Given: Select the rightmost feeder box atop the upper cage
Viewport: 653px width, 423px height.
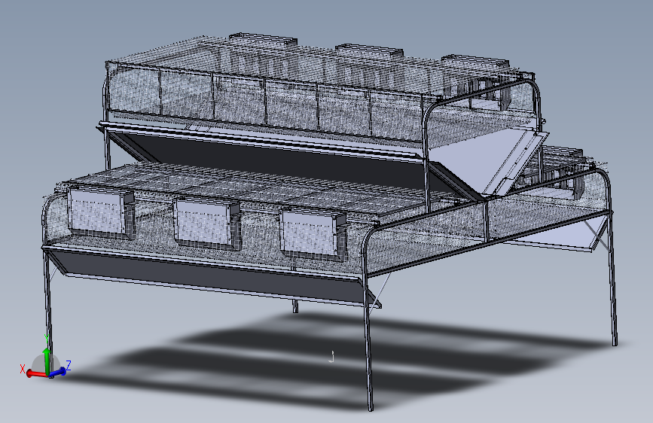Looking at the screenshot, I should [x=475, y=61].
